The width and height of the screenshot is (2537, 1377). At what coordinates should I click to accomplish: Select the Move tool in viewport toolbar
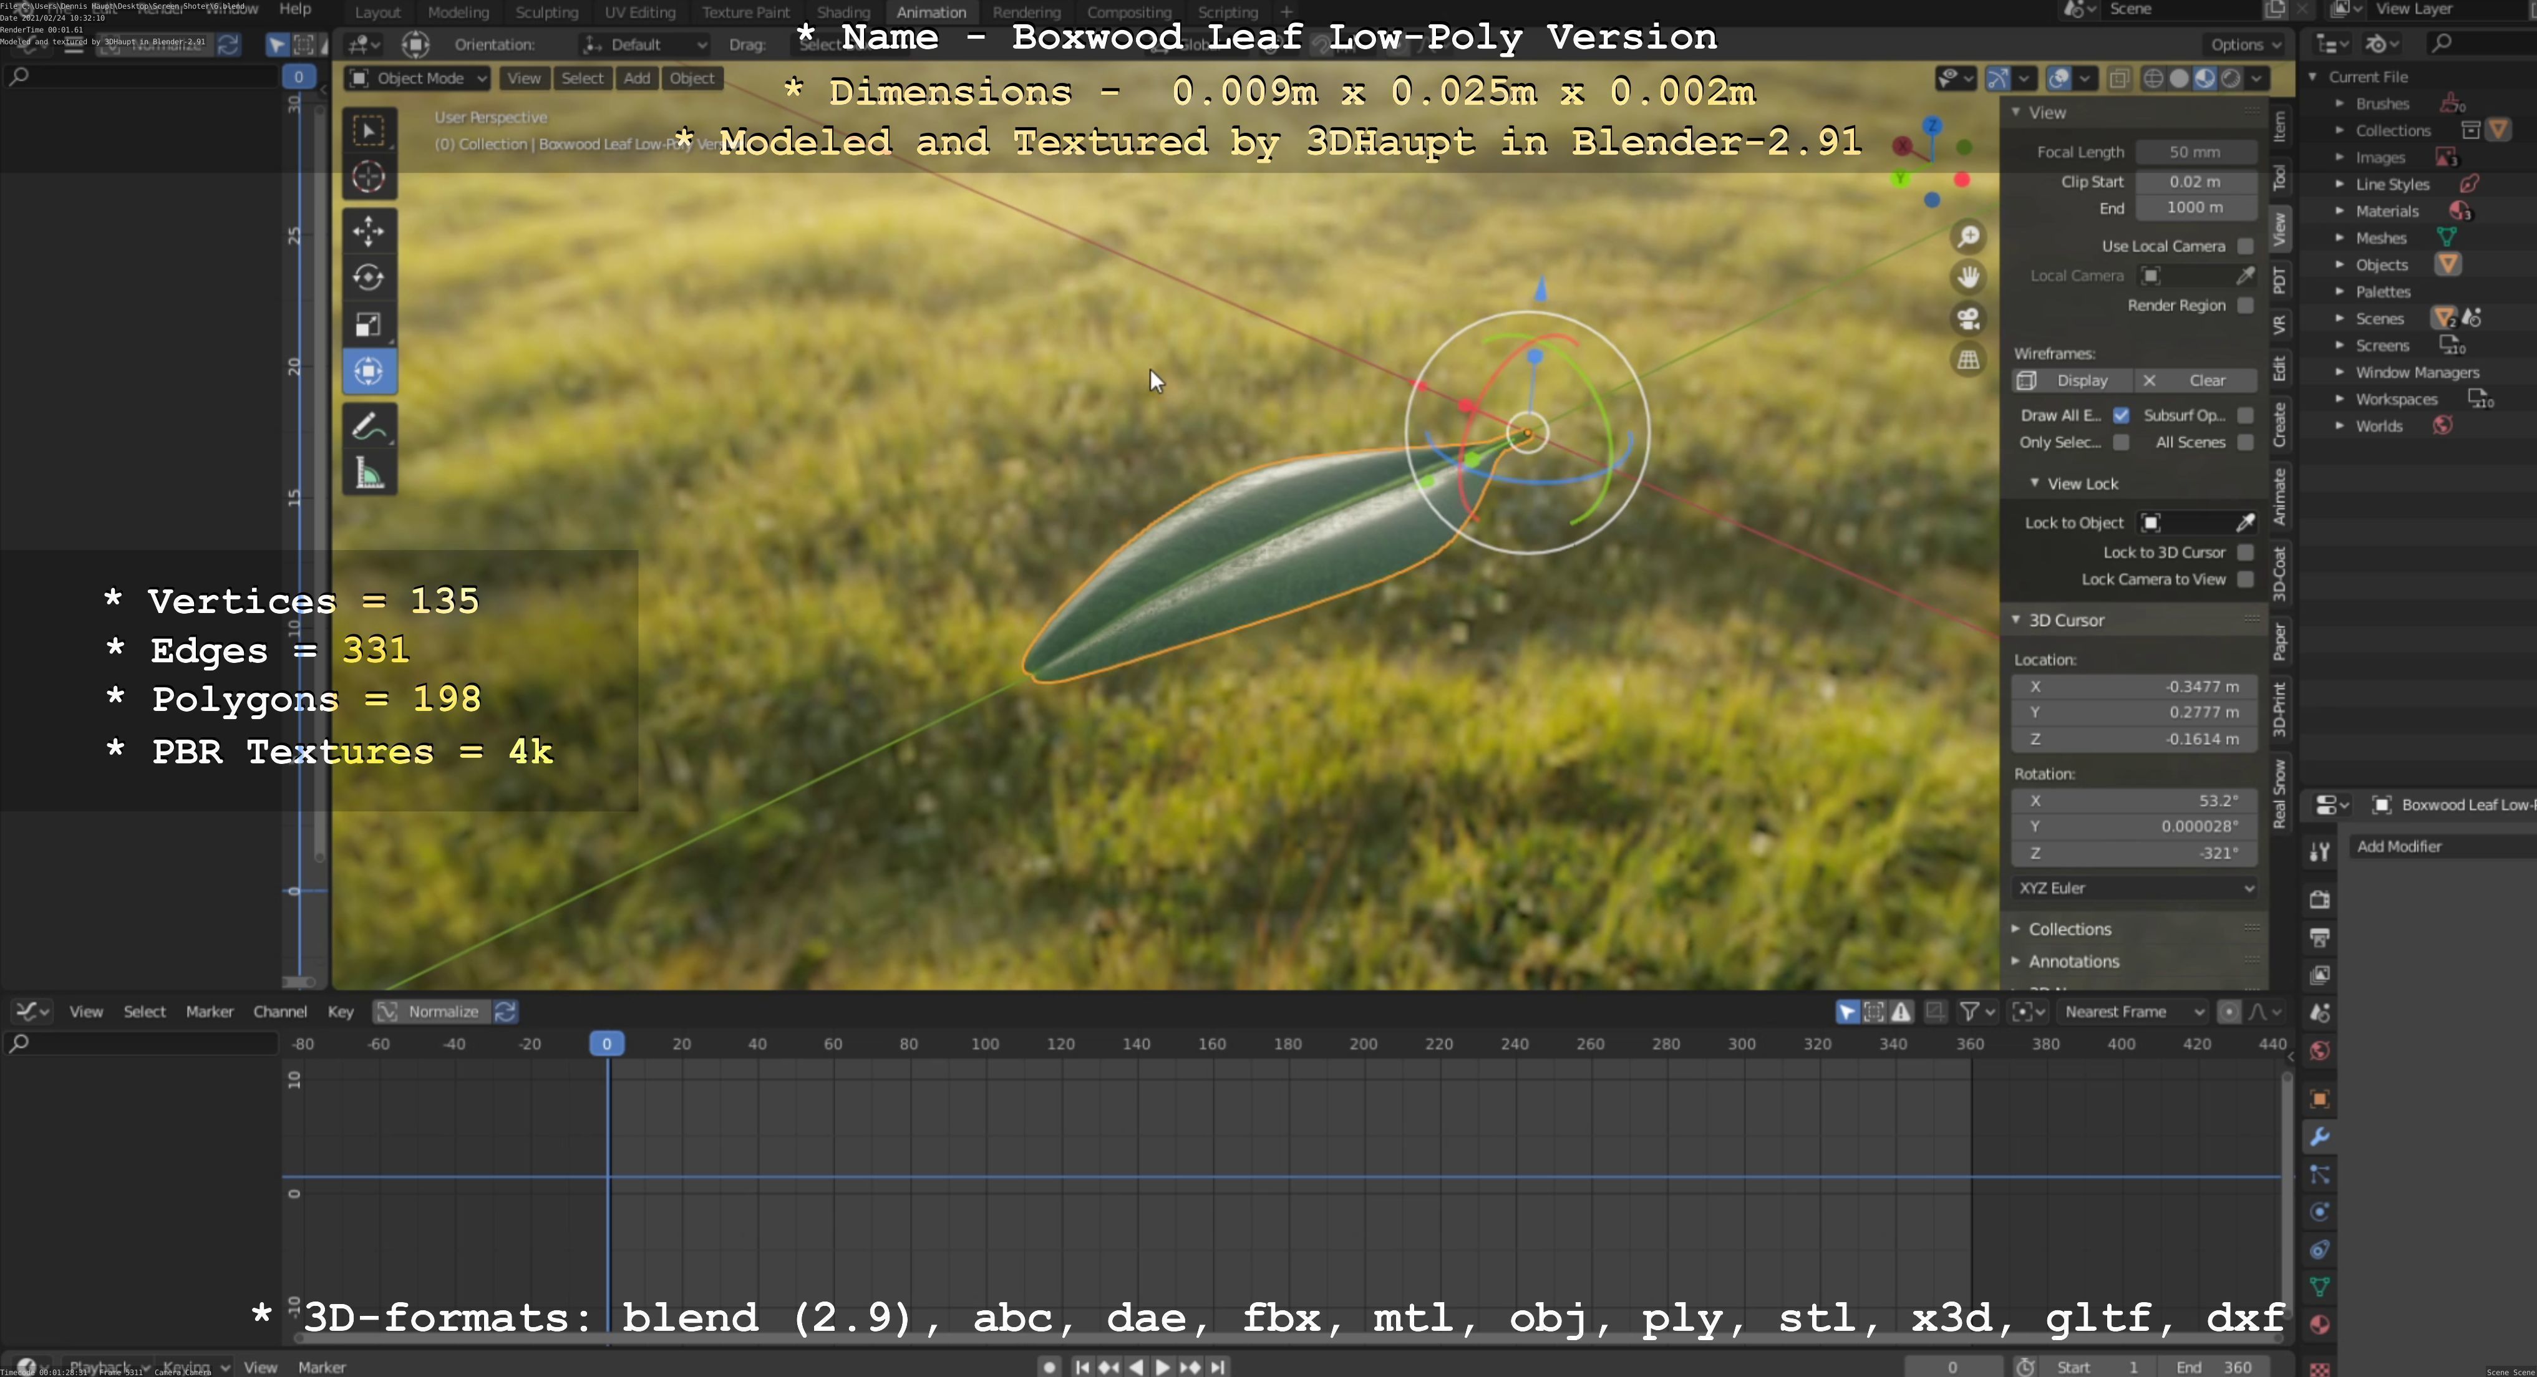click(368, 231)
